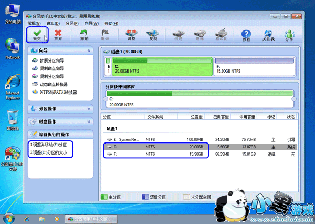Open the media player taskbar icon
The image size is (315, 224).
tap(57, 219)
